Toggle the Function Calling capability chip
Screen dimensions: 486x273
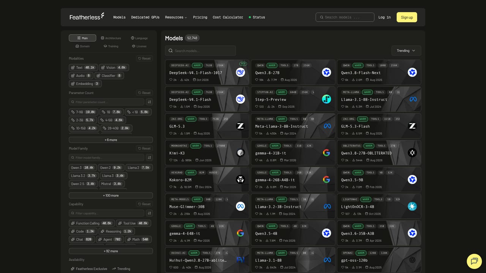pos(92,223)
